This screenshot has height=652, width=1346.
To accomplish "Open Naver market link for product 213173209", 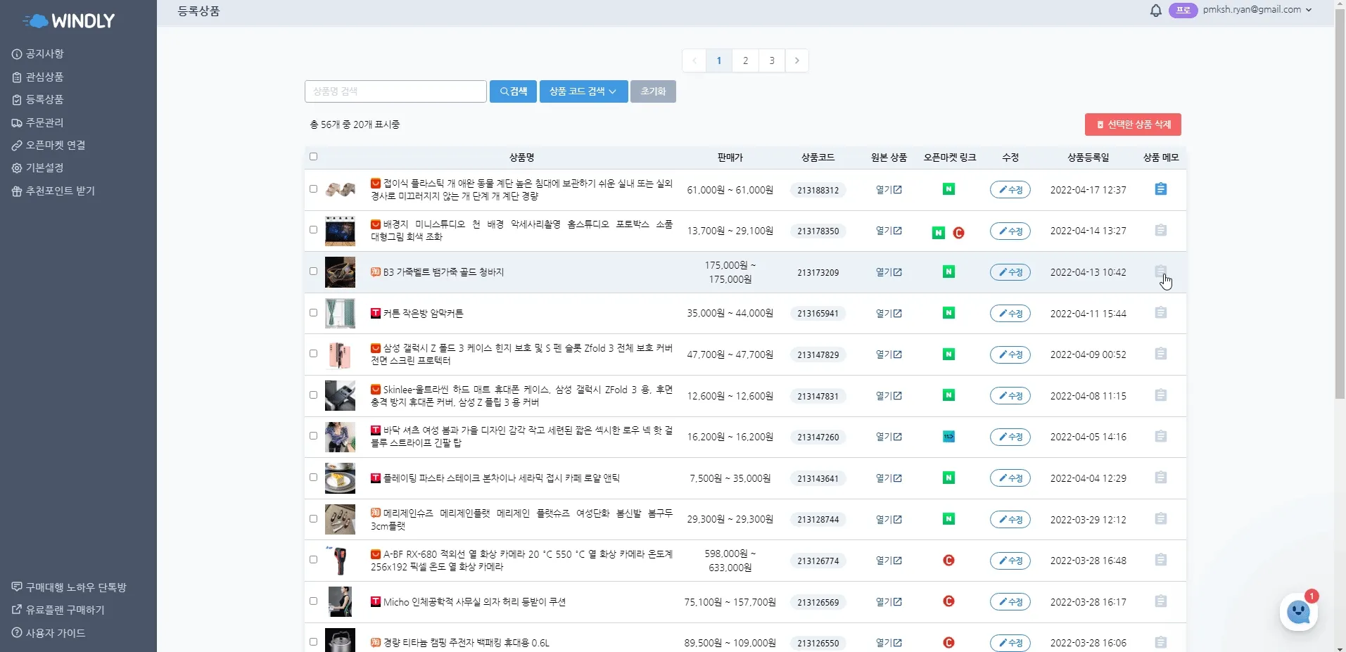I will pyautogui.click(x=948, y=271).
